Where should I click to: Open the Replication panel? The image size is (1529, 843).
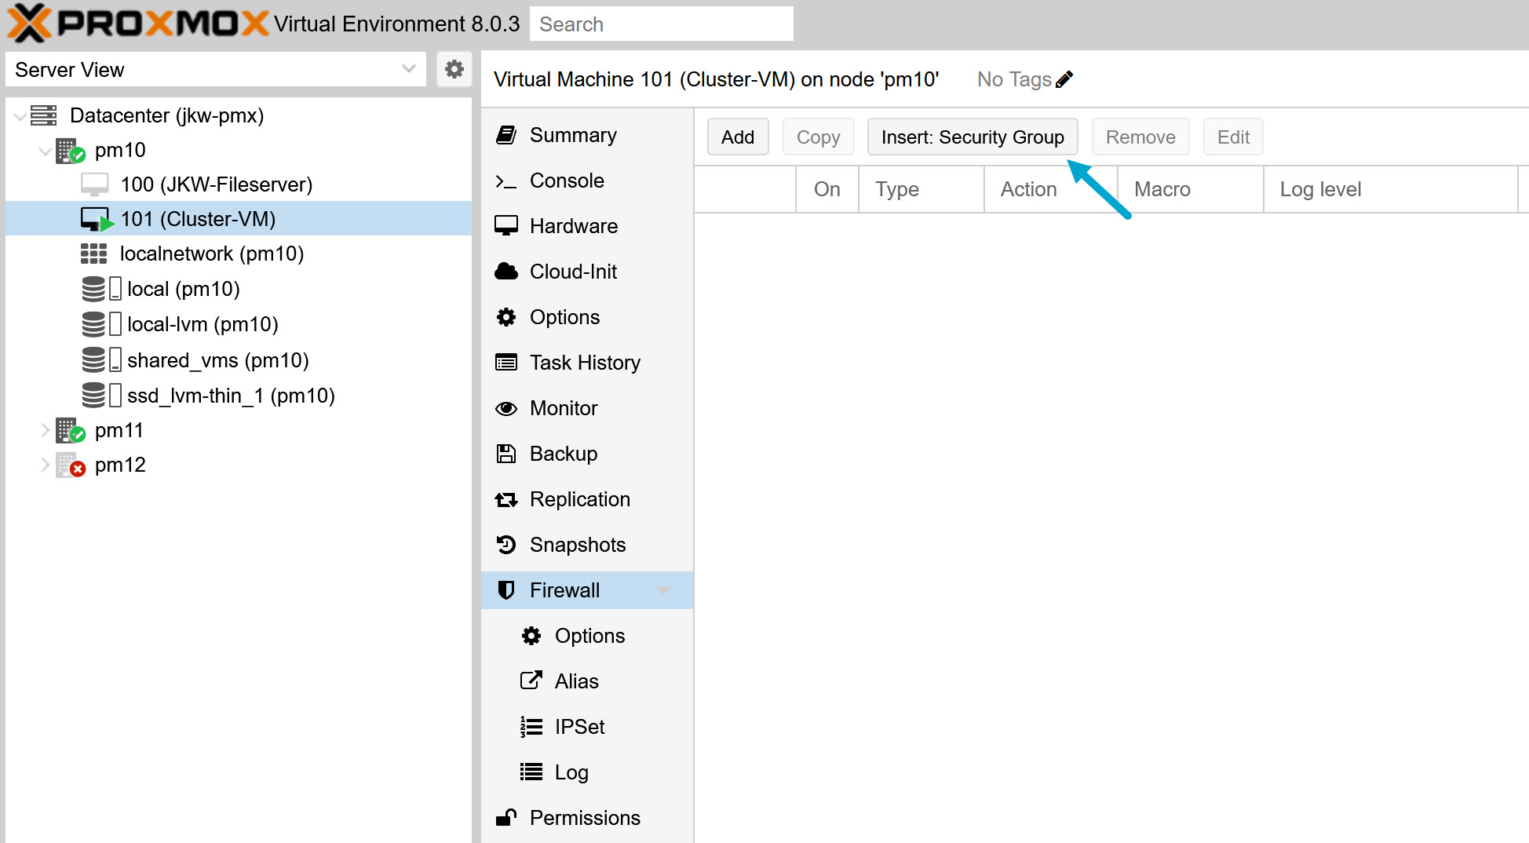tap(580, 498)
